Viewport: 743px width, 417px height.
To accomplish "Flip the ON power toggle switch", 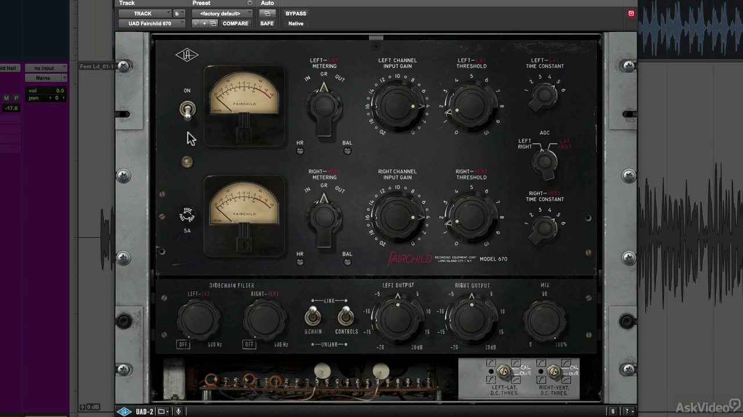I will point(187,110).
